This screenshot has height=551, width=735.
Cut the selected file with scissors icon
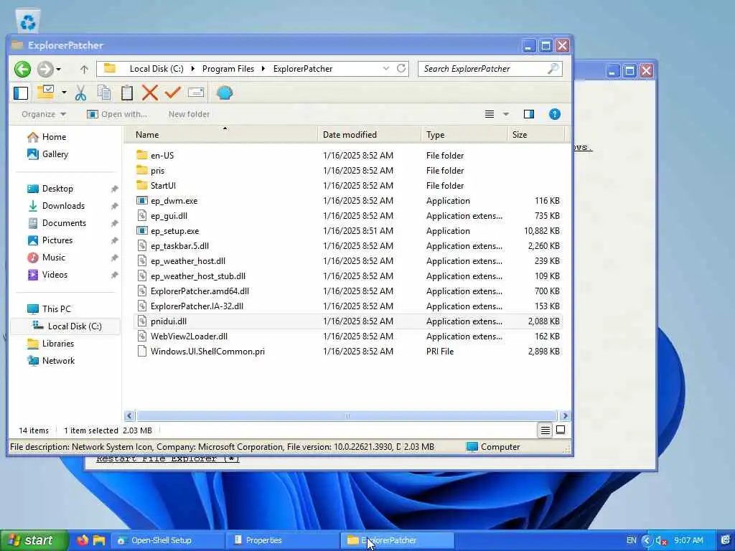coord(80,93)
